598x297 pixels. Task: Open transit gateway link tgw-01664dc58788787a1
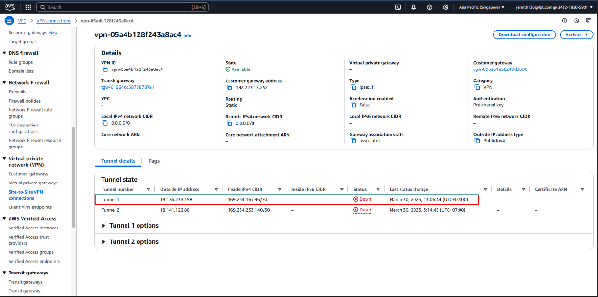[127, 87]
